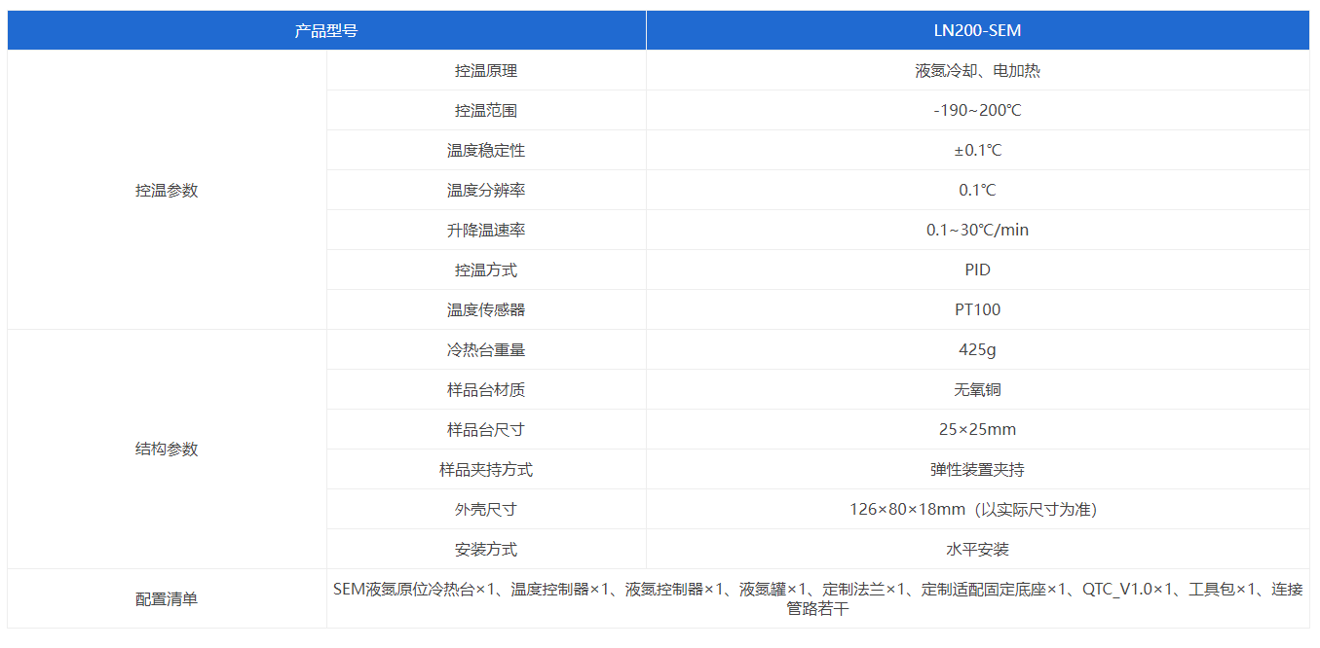Click the 温度稳定性 label

tap(485, 151)
